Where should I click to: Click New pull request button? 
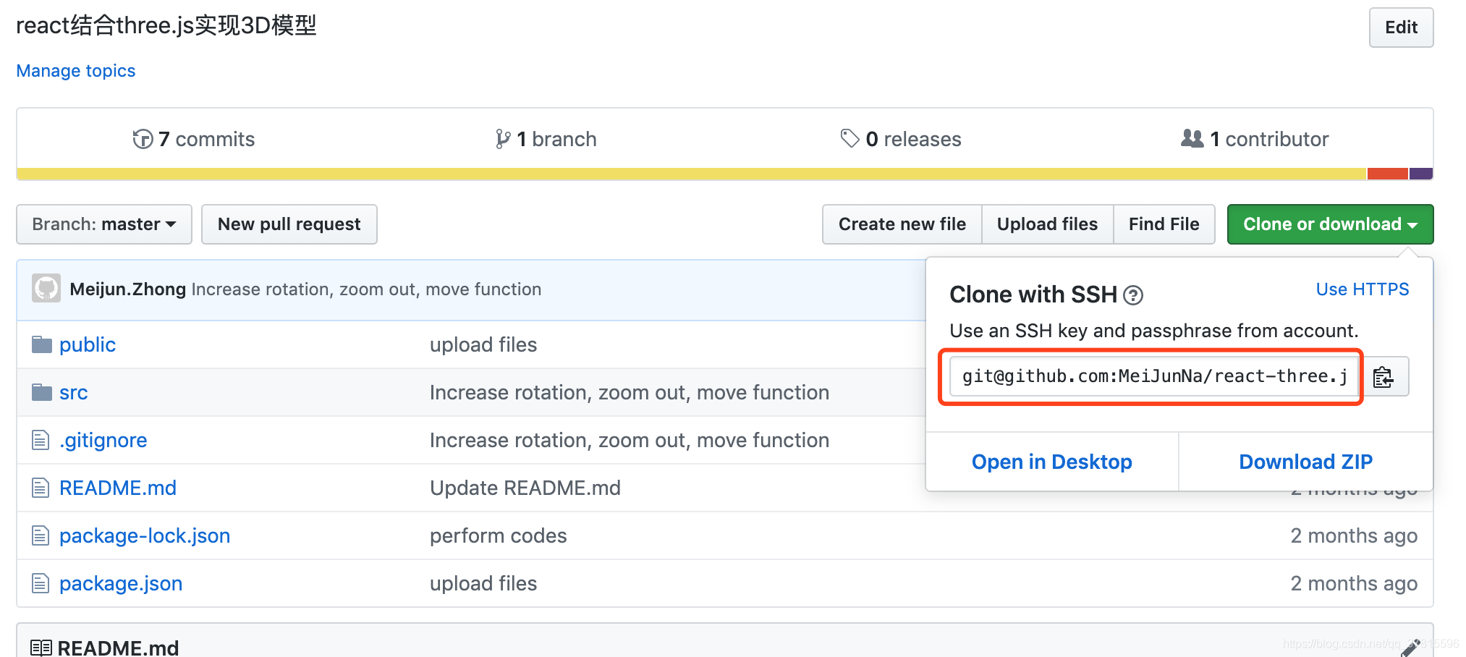coord(289,224)
